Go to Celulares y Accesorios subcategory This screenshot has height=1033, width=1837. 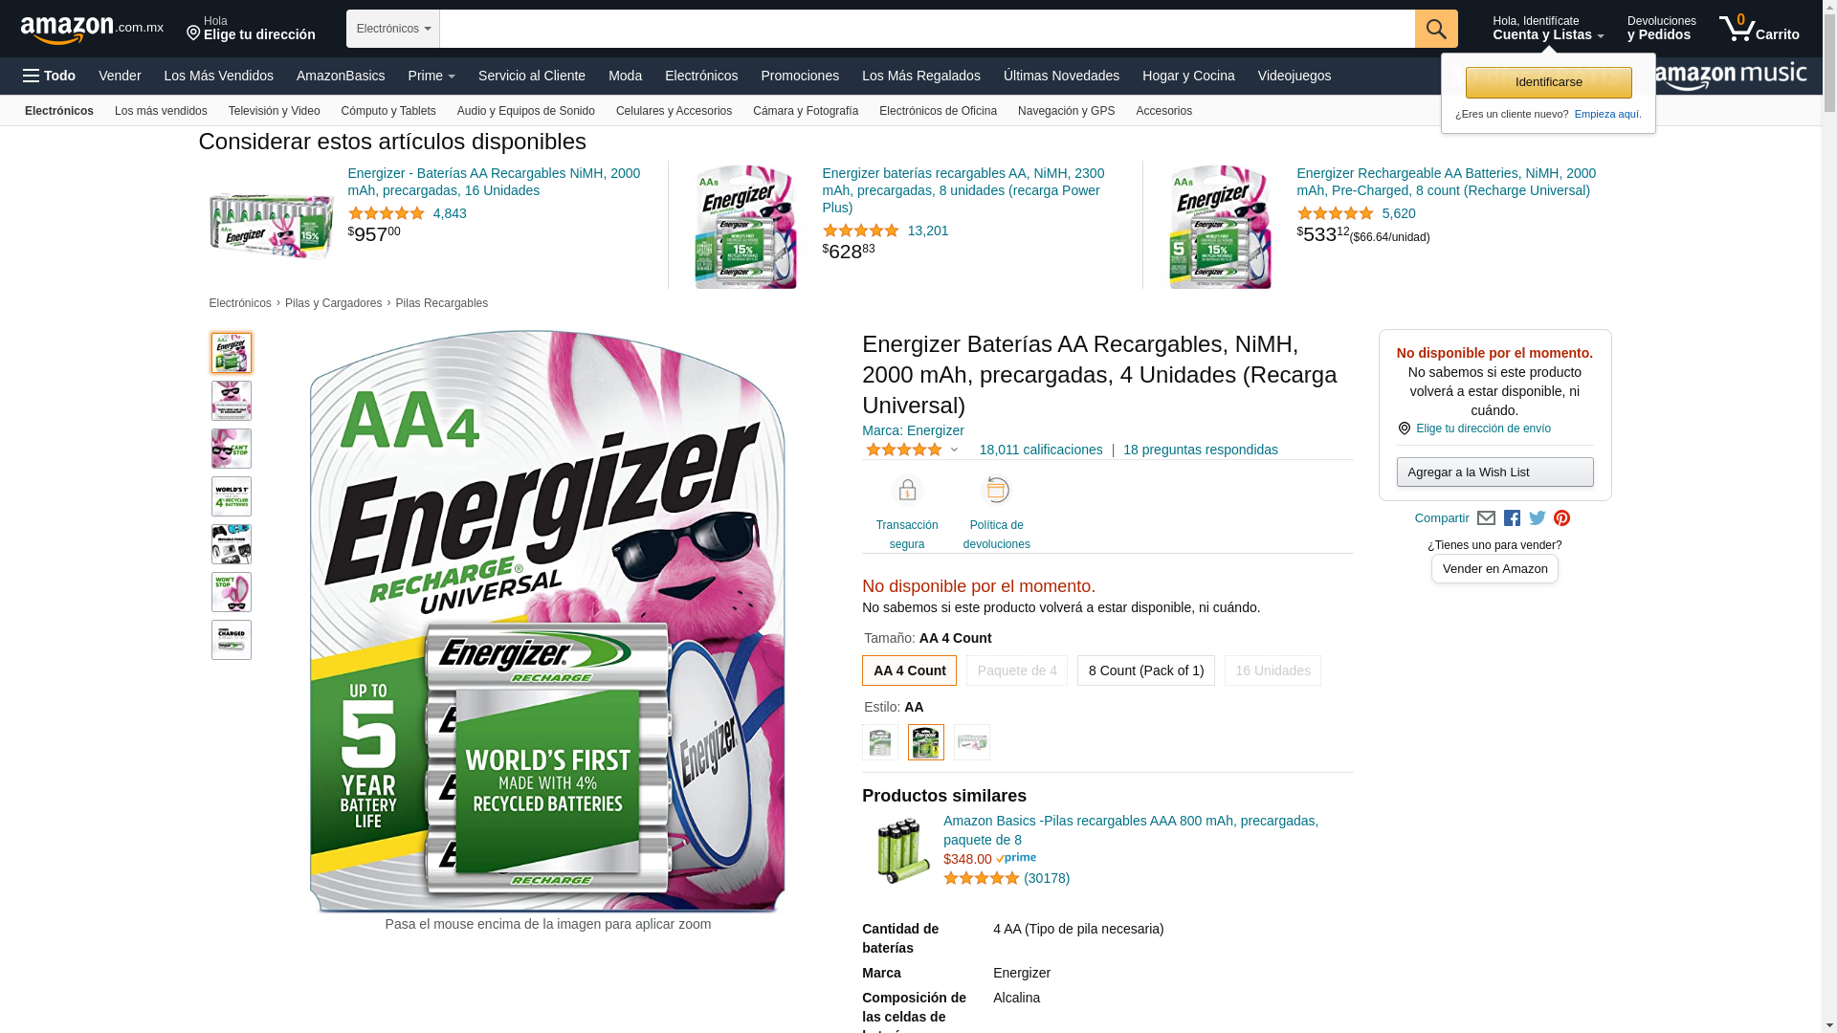674,111
